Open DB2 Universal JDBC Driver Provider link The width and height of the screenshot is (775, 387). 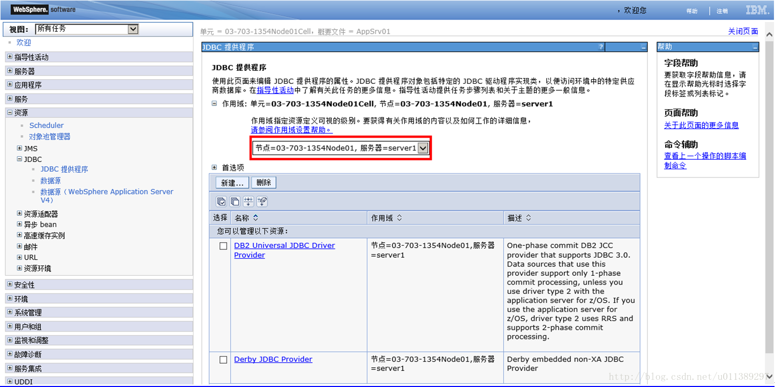click(284, 250)
